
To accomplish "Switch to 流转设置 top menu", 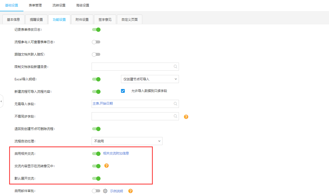I will 59,5.
